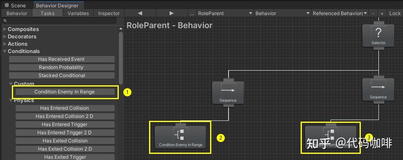Add the Has Entered Trigger 2 D task

65,133
